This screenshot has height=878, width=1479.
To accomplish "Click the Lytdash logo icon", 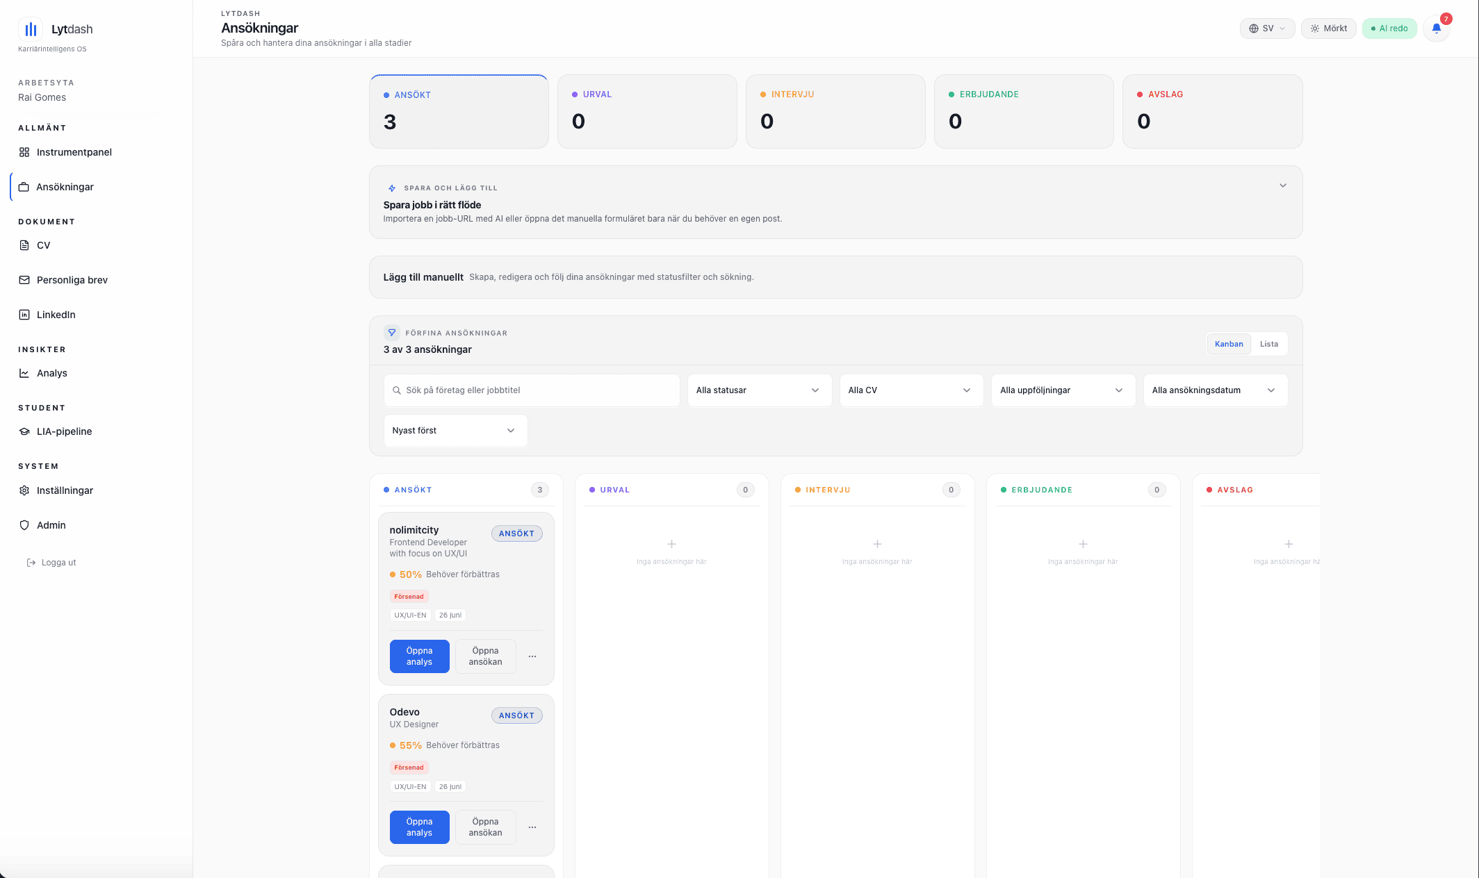I will 31,29.
